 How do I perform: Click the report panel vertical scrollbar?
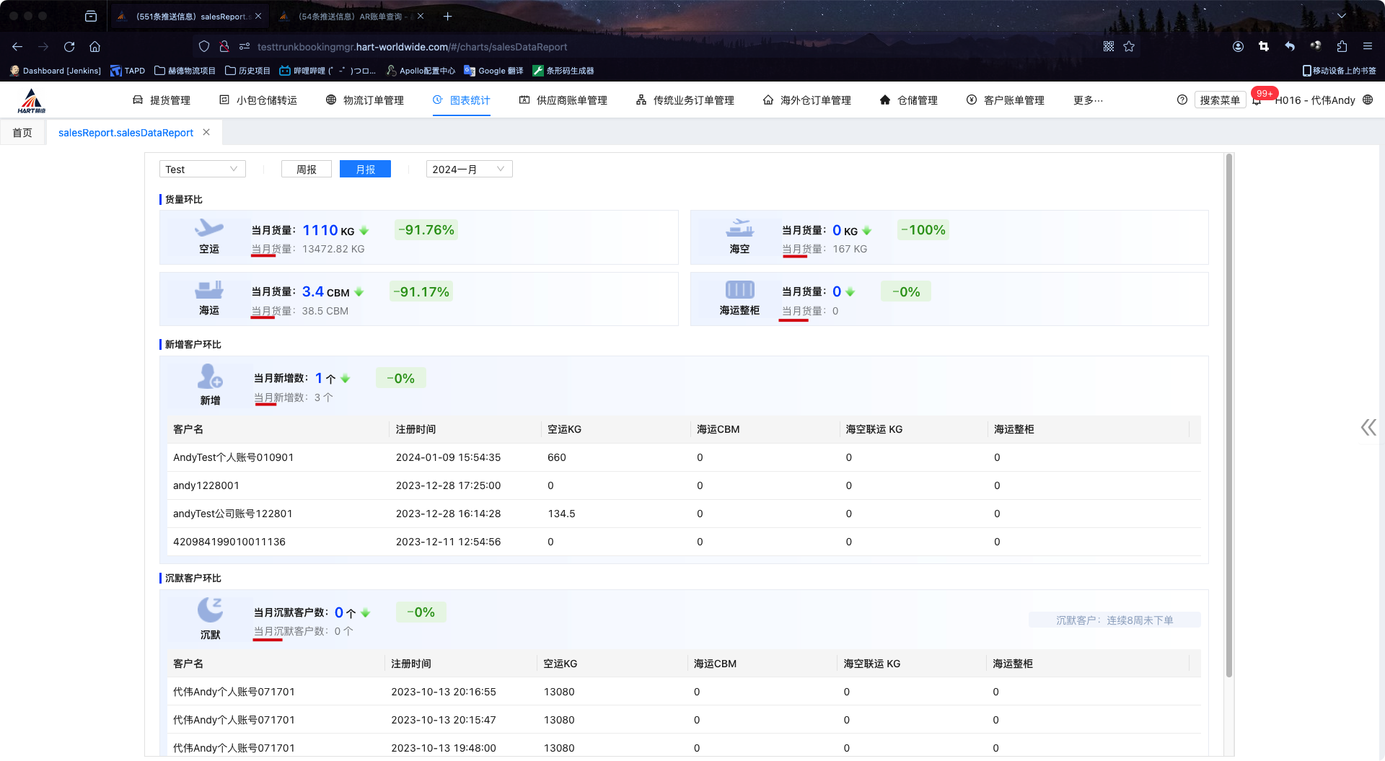pos(1229,415)
